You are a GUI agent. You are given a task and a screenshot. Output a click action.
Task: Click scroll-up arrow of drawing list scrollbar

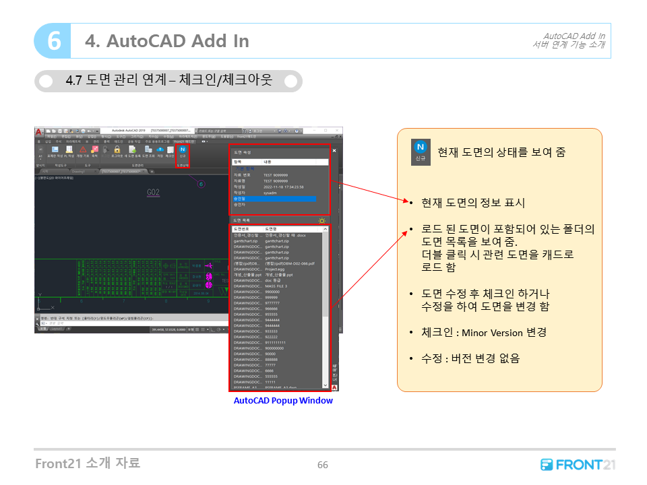pos(325,229)
